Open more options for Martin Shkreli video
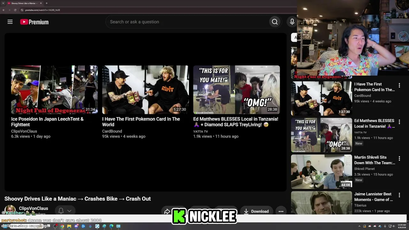Screen dimensions: 409x230 click(x=399, y=158)
